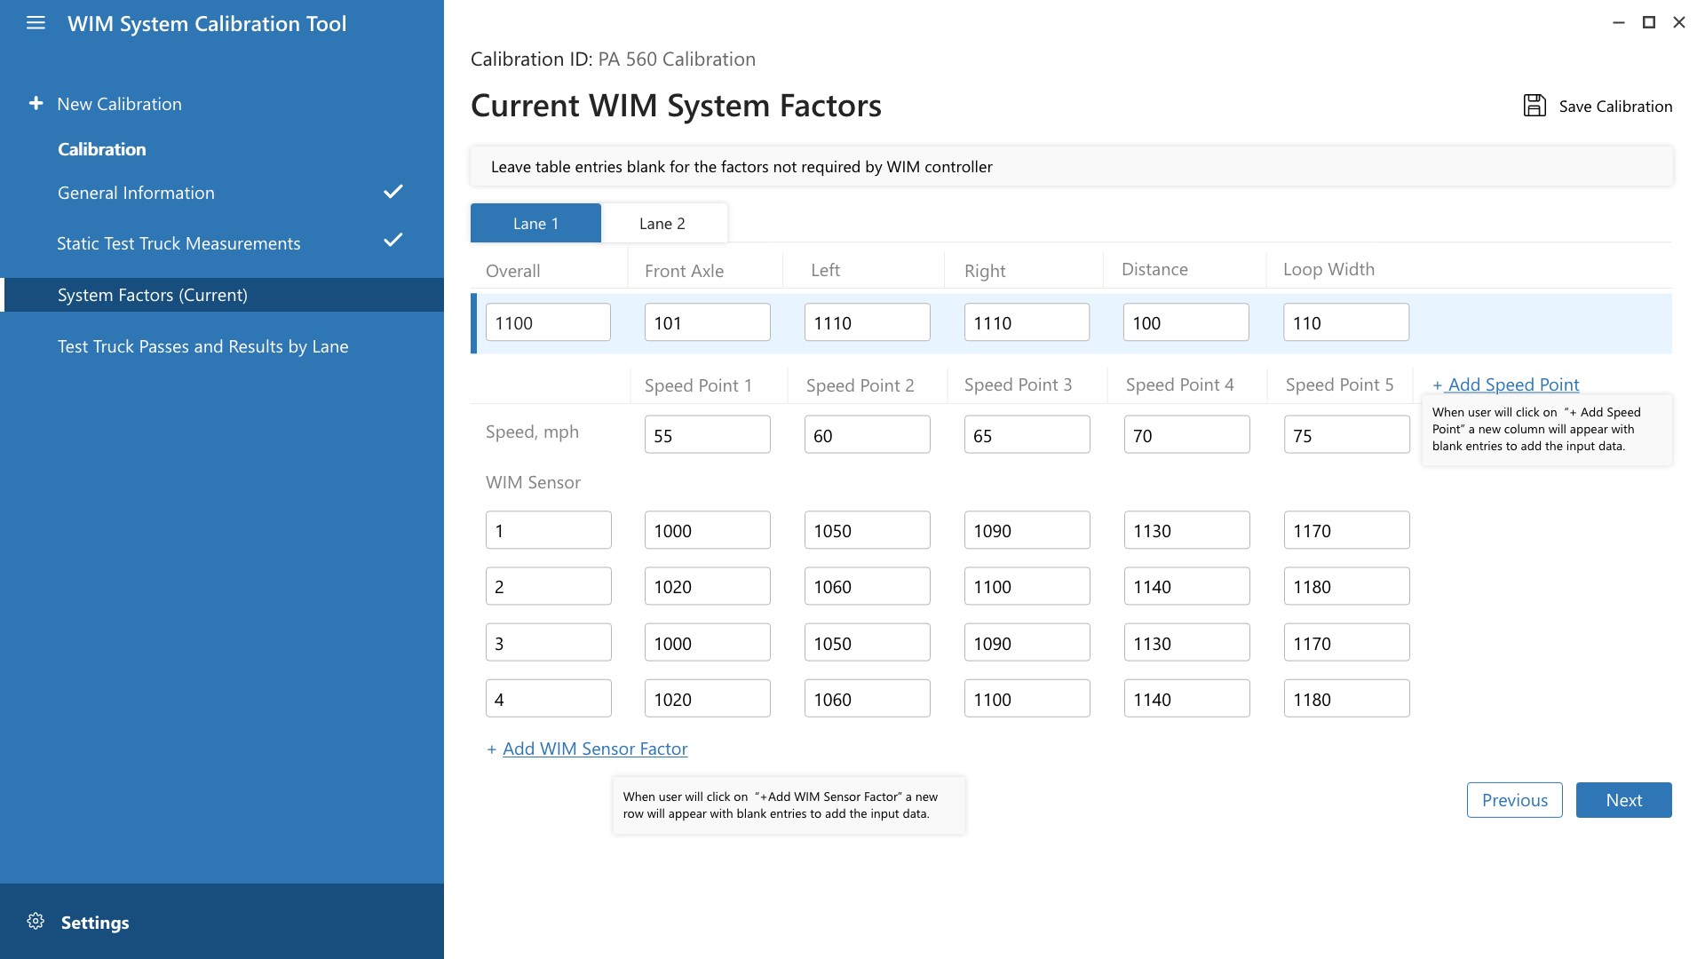Click the Overall factor field showing 1100

548,323
